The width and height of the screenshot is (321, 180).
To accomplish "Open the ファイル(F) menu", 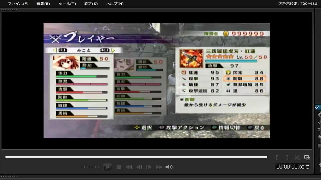I will 18,4.
